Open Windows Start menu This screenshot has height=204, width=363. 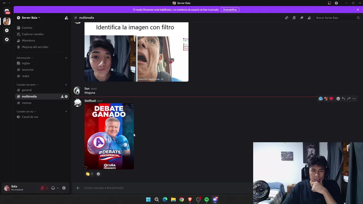148,199
